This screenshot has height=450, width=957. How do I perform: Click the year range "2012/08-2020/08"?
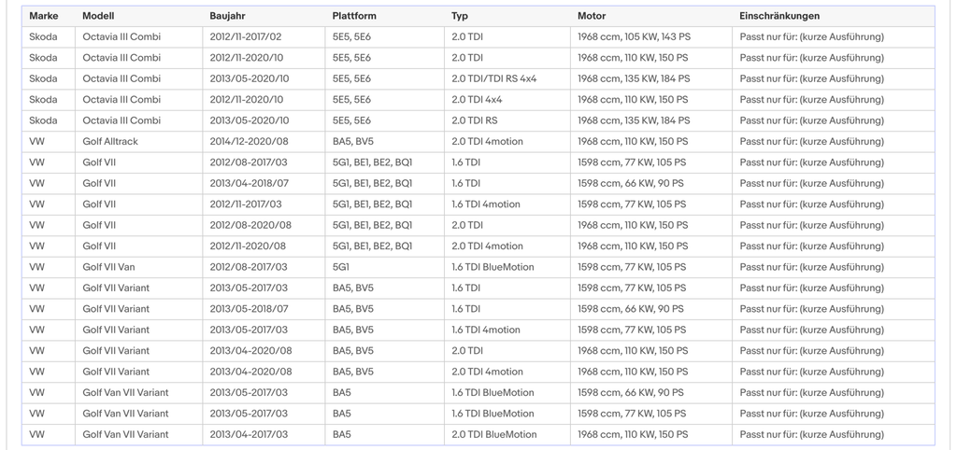[x=250, y=225]
